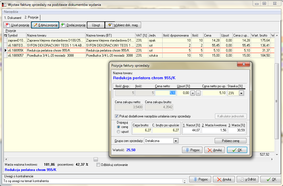Click the Edytuj pozycję pencil icon
The height and width of the screenshot is (186, 283).
pos(35,25)
